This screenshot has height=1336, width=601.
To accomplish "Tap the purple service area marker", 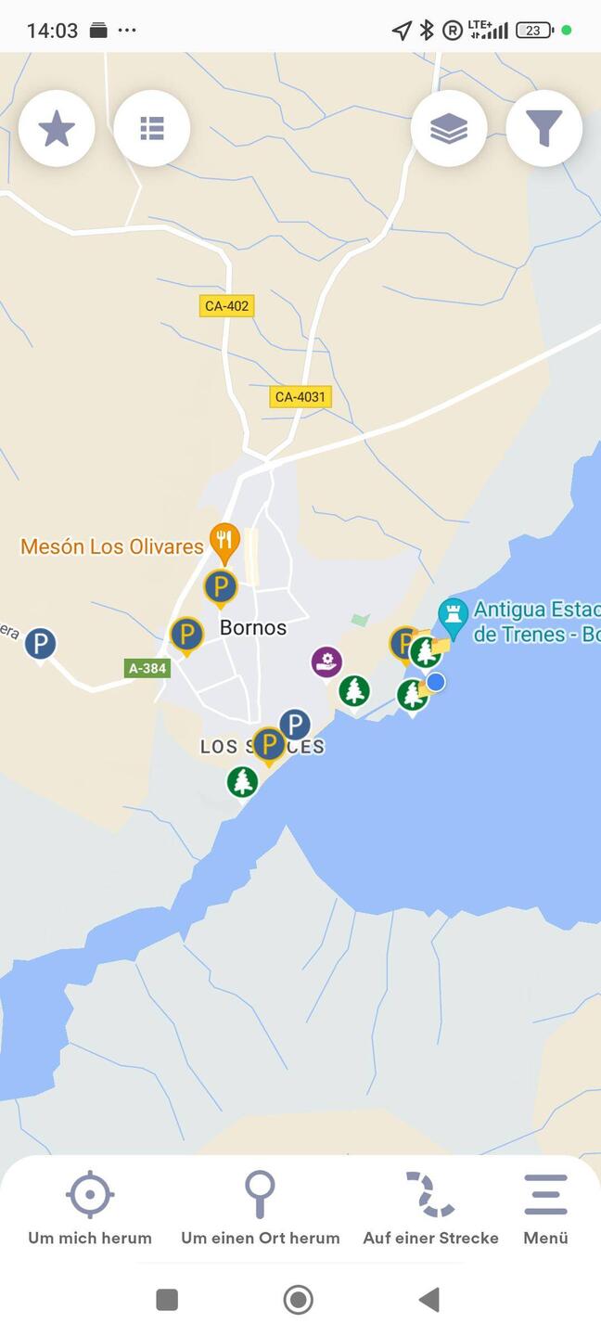I will pyautogui.click(x=326, y=662).
